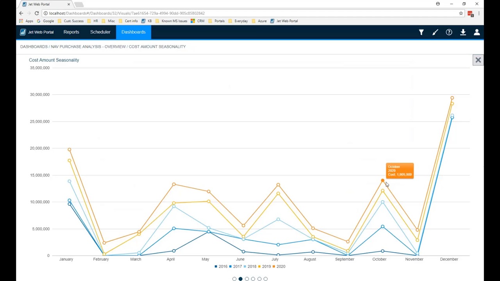The image size is (500, 281).
Task: Click the 2020 January data point
Action: click(70, 149)
